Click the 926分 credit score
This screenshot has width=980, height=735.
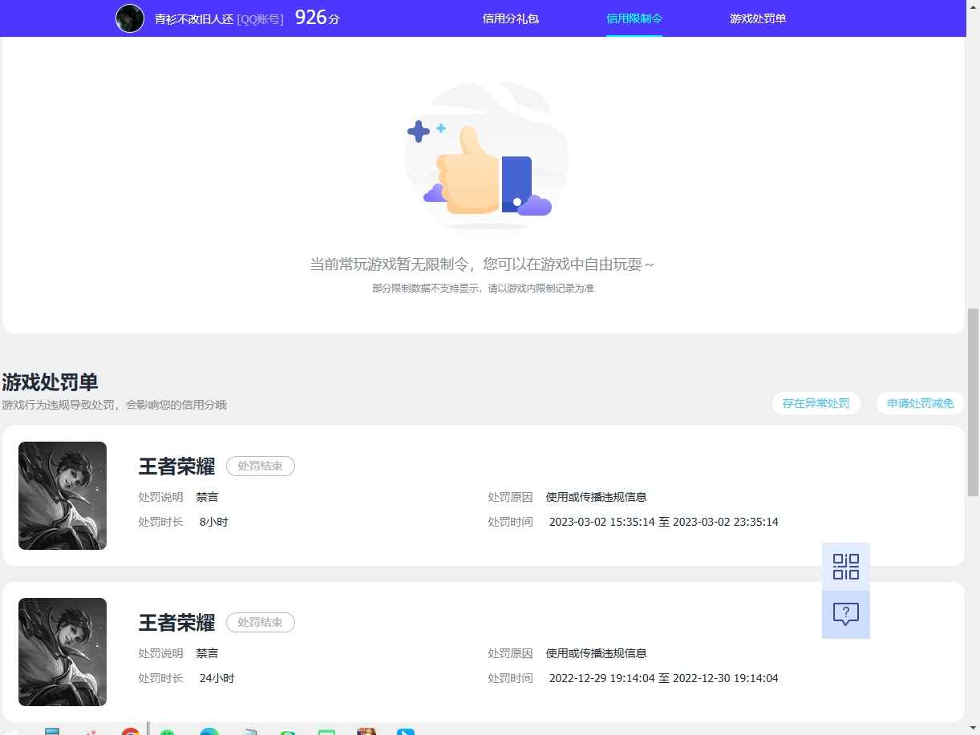[x=318, y=17]
